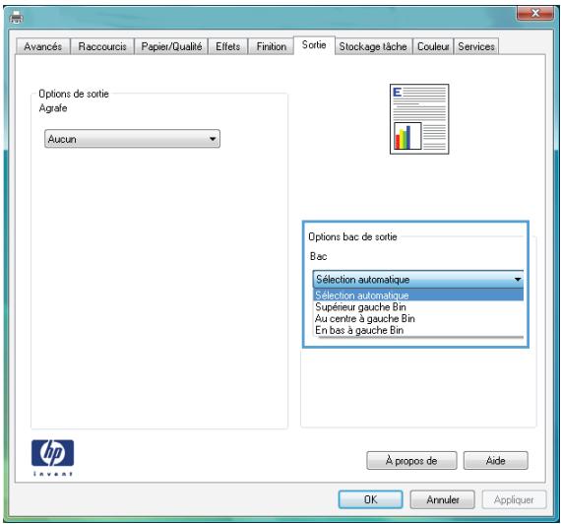Collapse the Bac dropdown showing Sélection automatique
Image resolution: width=561 pixels, height=524 pixels.
418,280
